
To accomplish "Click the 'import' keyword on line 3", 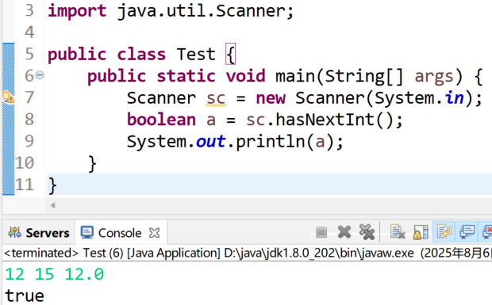I will click(77, 12).
